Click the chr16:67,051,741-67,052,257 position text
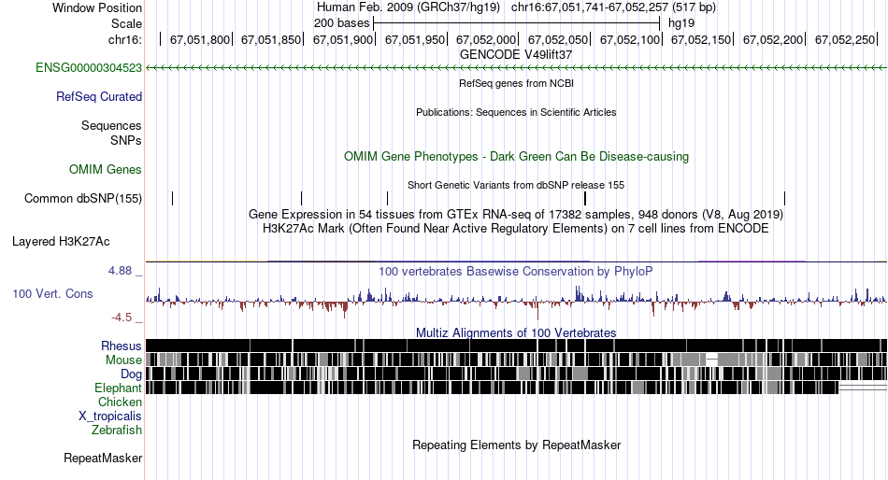Image resolution: width=888 pixels, height=480 pixels. pyautogui.click(x=613, y=7)
